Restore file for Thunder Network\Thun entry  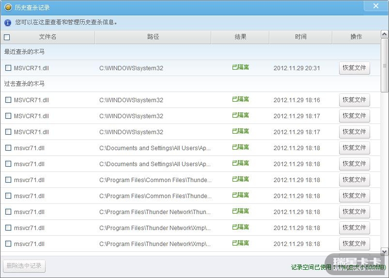click(354, 212)
